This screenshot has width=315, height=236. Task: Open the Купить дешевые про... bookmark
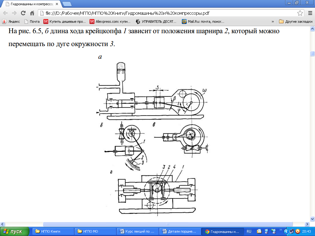(65, 22)
